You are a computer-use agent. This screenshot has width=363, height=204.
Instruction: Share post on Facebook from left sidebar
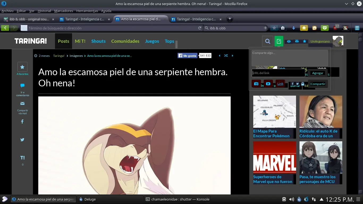[22, 122]
